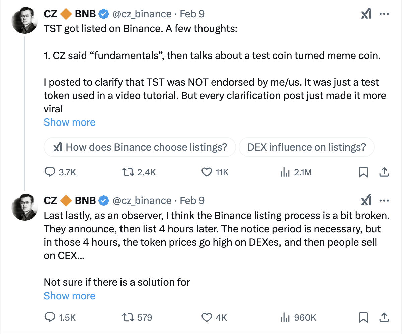Viewport: 403px width, 334px height.
Task: Like the tweet with 4K likes
Action: (x=207, y=317)
